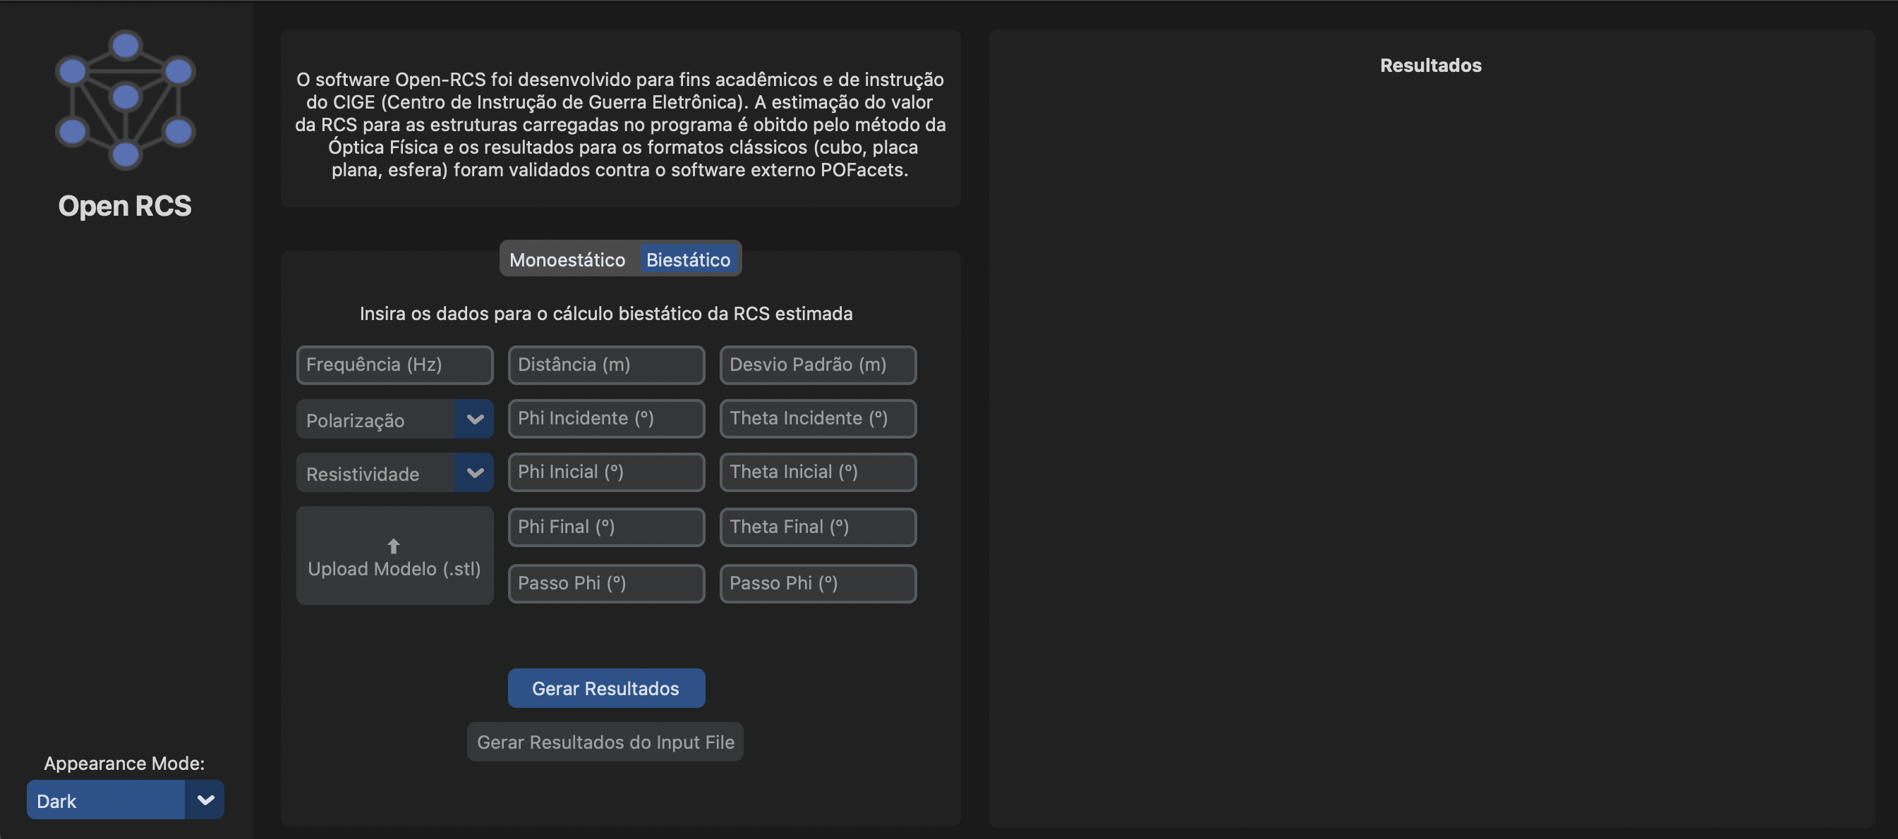Select the Biestático tab
The image size is (1898, 839).
(687, 259)
